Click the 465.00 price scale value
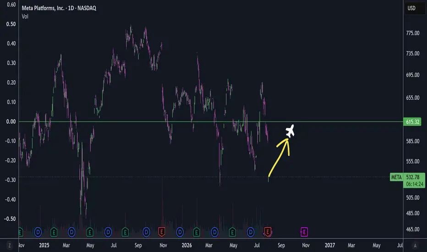Image resolution: width=427 pixels, height=252 pixels. click(412, 230)
